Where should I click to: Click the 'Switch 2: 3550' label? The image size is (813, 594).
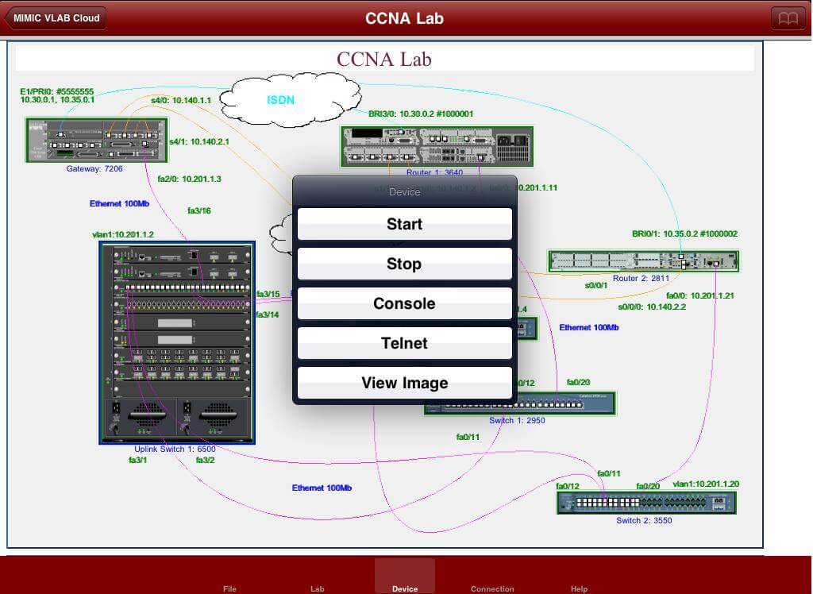644,520
